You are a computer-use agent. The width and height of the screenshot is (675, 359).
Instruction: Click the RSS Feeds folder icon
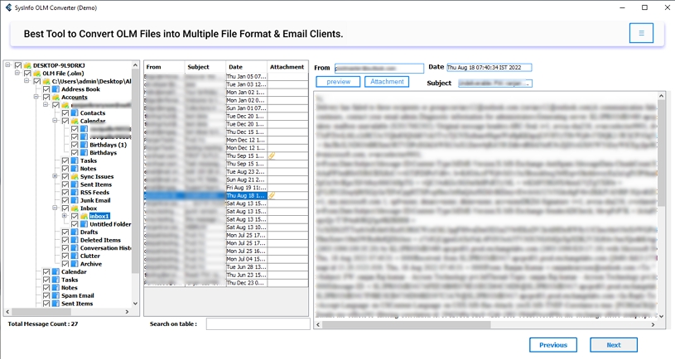(x=75, y=193)
